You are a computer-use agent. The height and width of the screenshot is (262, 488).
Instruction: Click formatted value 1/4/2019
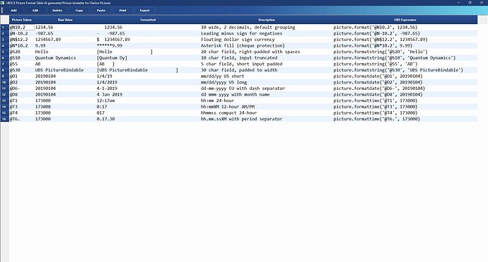(107, 82)
